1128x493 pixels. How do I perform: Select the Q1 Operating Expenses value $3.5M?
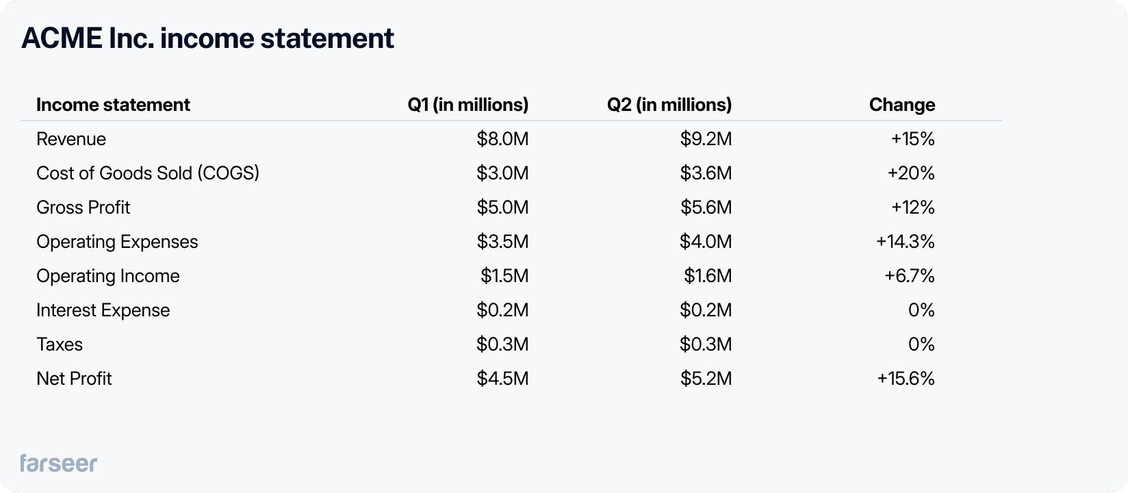[x=502, y=242]
